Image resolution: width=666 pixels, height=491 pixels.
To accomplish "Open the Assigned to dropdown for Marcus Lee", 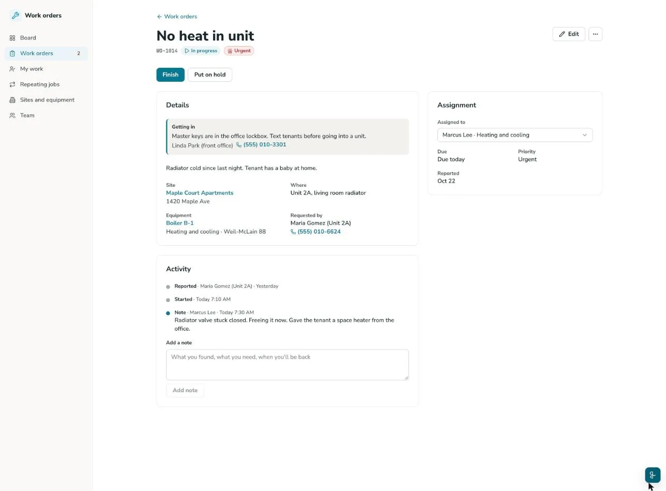I will point(515,135).
